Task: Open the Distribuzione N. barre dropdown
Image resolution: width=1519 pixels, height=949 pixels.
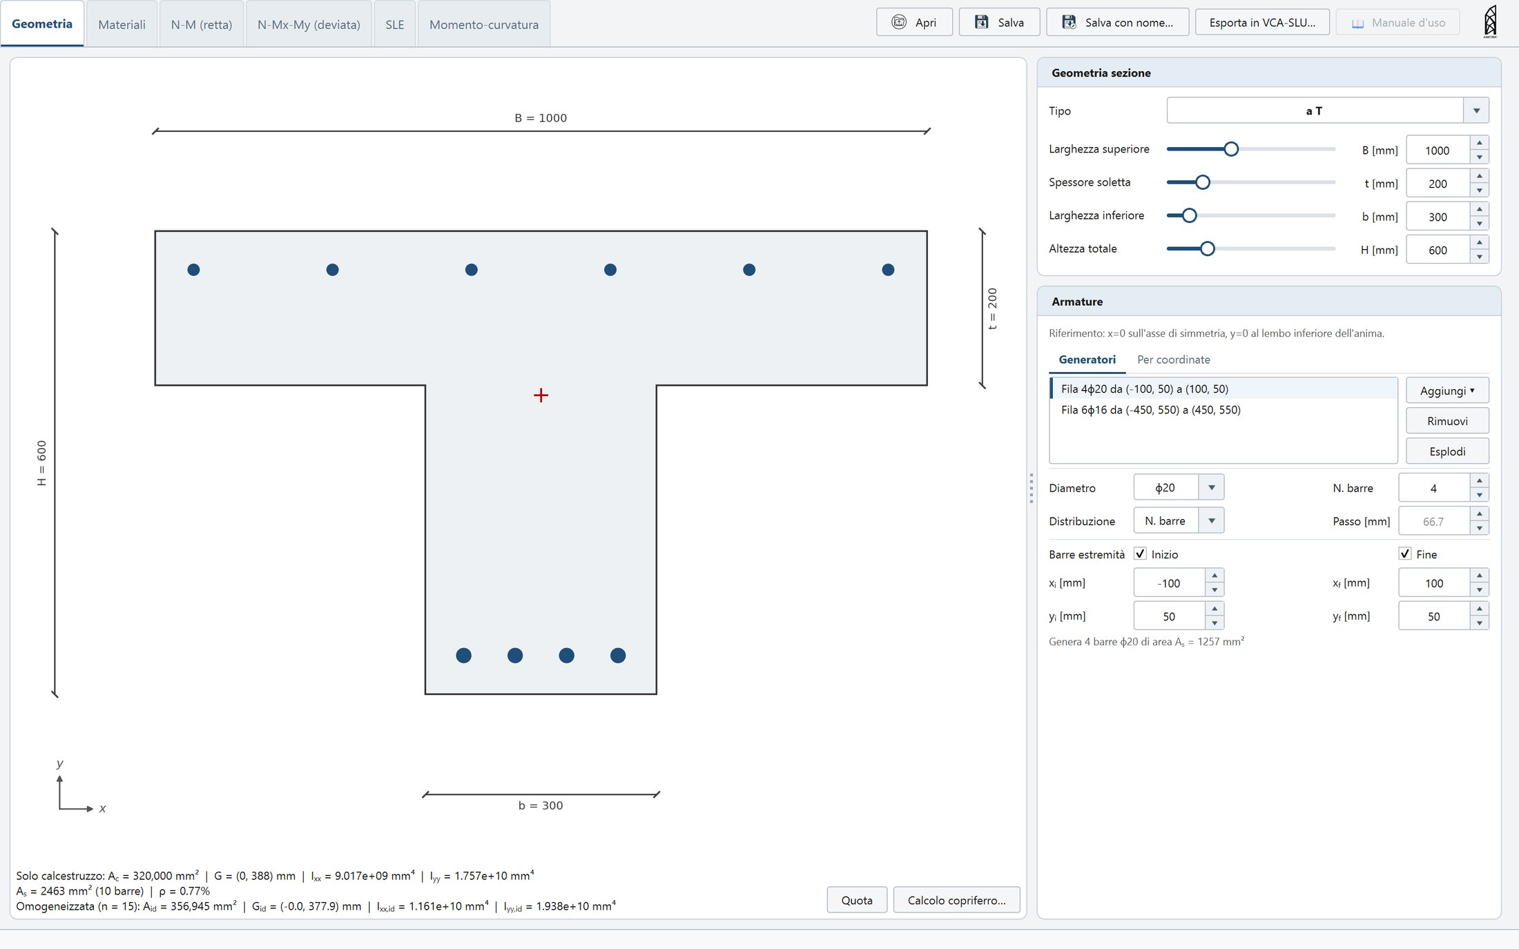Action: point(1212,520)
